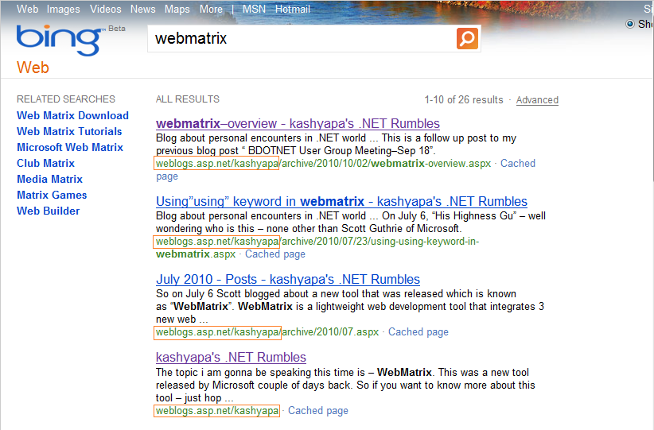Open the Maps tab
Viewport: 654px width, 430px height.
(x=177, y=9)
